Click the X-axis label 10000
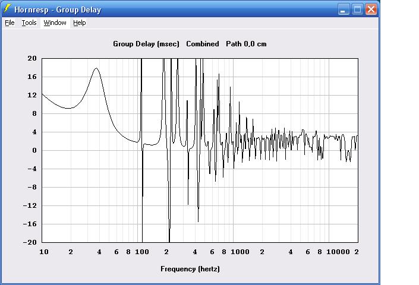This screenshot has height=285, width=419. [x=338, y=252]
